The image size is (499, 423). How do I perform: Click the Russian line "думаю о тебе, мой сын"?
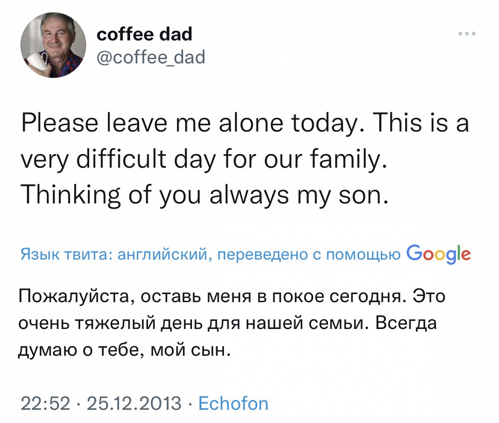(x=124, y=350)
